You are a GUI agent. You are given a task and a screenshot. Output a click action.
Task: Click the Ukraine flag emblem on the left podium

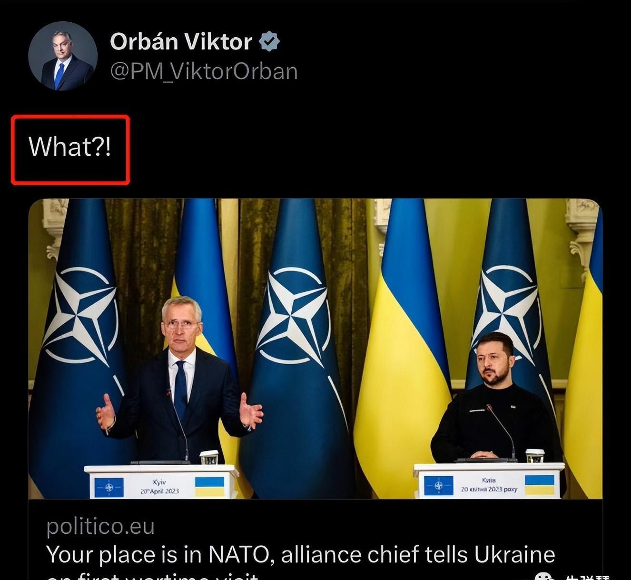pyautogui.click(x=209, y=487)
